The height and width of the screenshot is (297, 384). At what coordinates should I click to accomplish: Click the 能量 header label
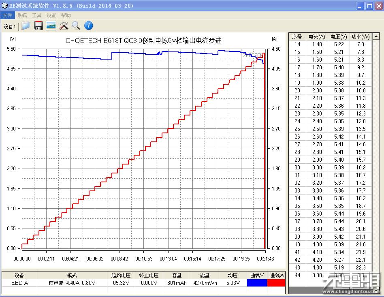(205, 275)
